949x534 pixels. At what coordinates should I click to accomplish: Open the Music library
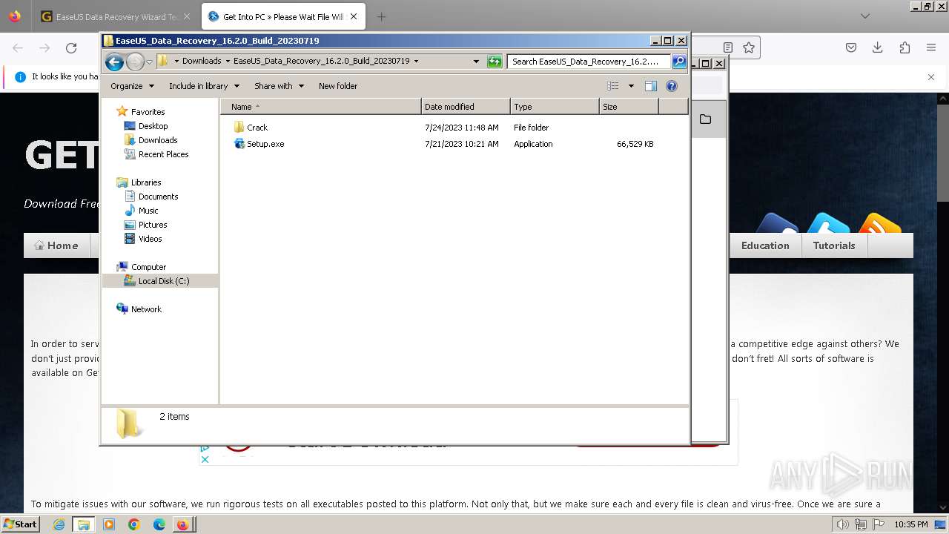(x=148, y=211)
